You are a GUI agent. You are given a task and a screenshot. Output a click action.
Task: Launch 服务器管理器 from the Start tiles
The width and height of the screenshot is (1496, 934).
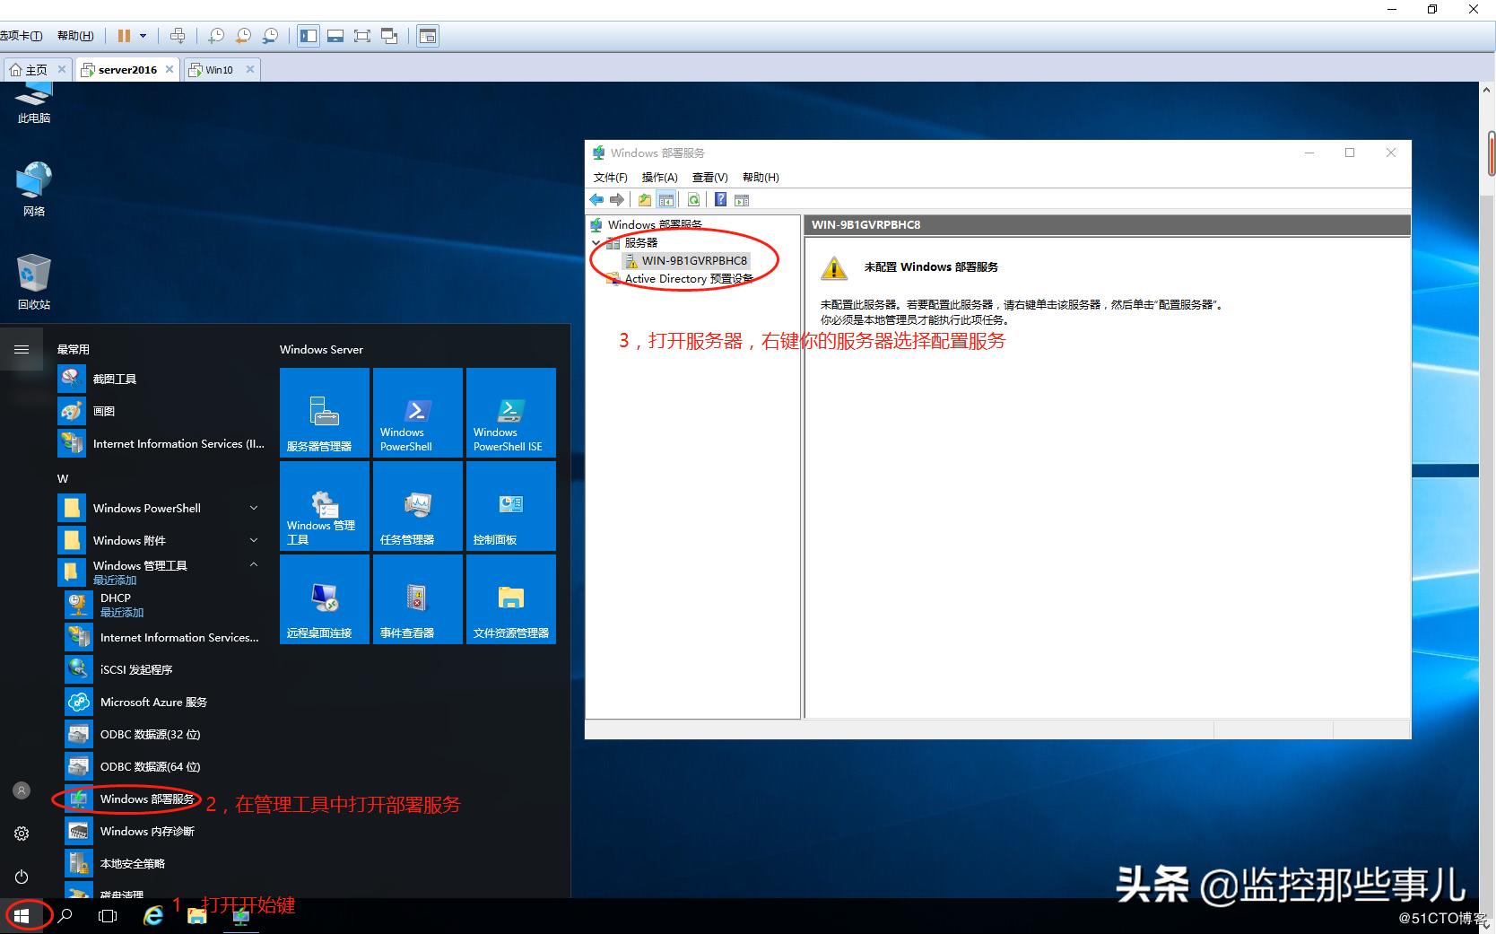click(x=323, y=413)
